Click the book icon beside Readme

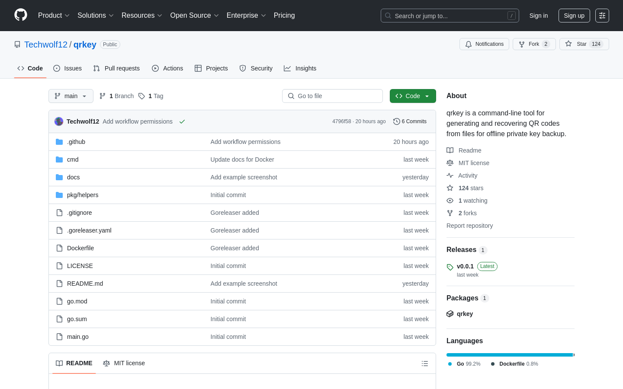pyautogui.click(x=450, y=150)
